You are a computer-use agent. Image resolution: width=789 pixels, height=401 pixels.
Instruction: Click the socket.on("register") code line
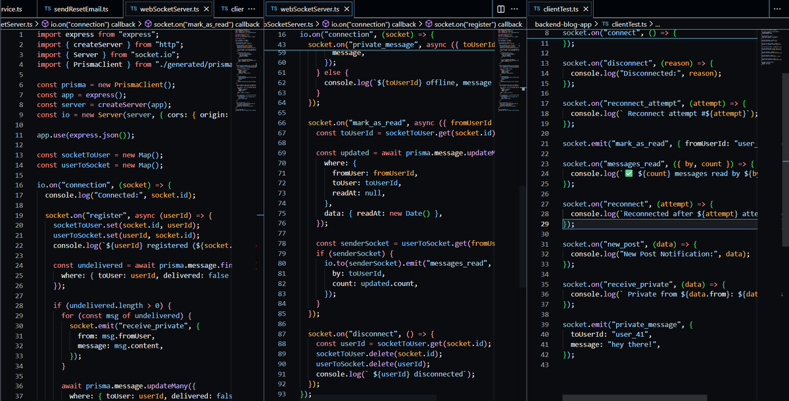(x=129, y=215)
